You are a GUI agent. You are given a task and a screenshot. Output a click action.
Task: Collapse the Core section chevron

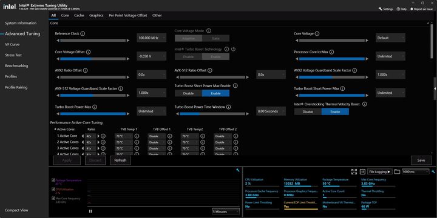[428, 24]
